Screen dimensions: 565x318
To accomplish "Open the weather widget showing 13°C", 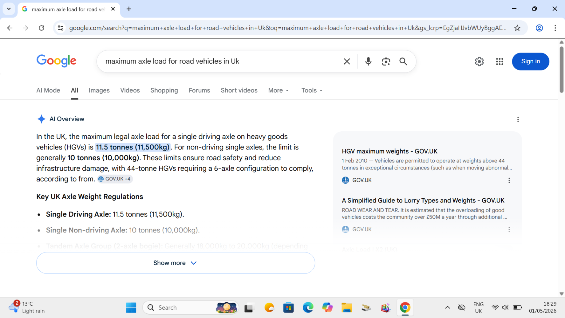I will (27, 308).
